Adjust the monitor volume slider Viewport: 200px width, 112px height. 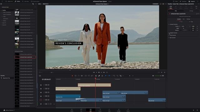(x=157, y=76)
